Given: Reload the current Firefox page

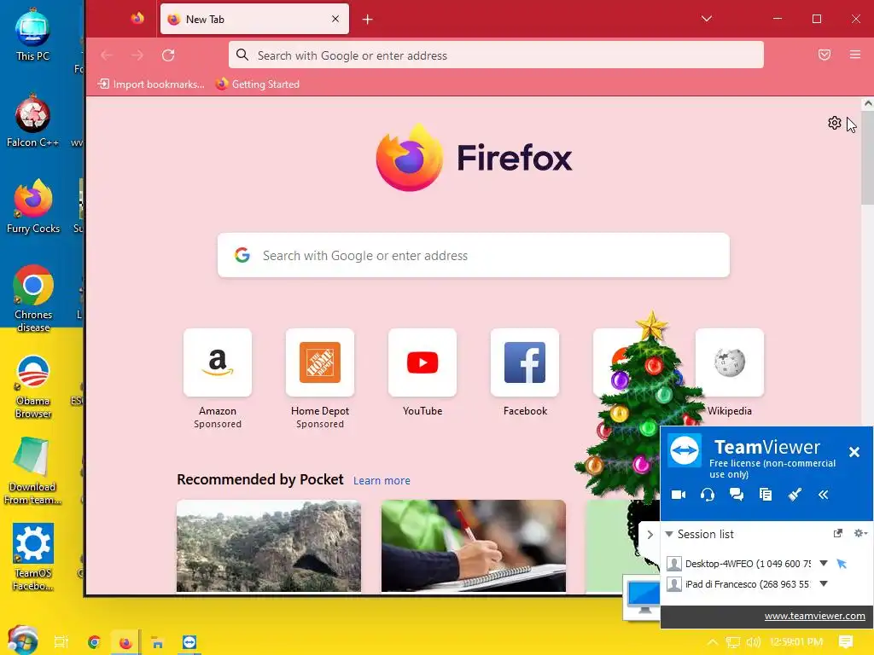Looking at the screenshot, I should point(168,55).
